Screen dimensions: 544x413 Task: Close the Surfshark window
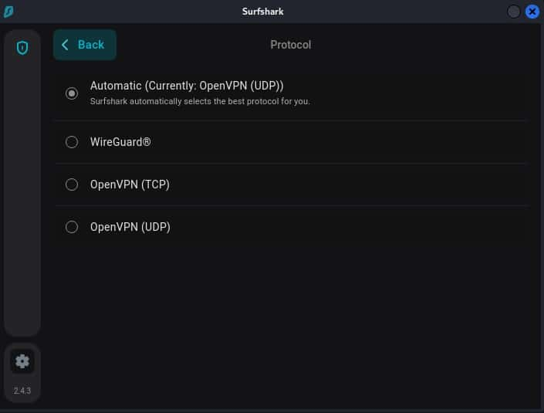[x=532, y=12]
